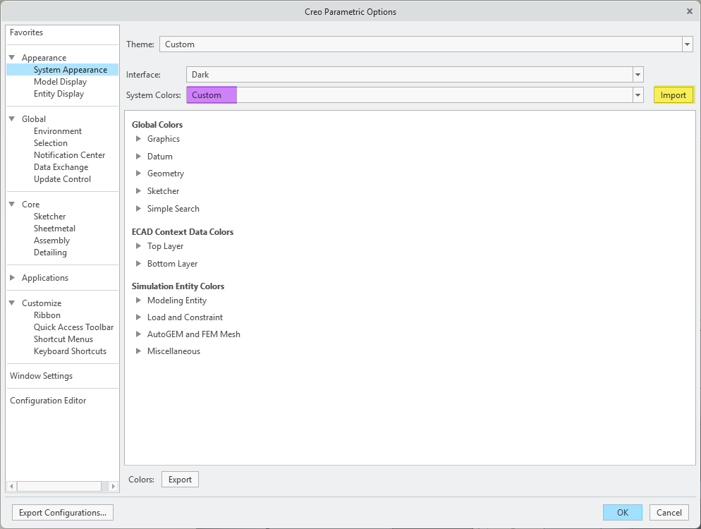Collapse the Appearance section in the sidebar
Image resolution: width=701 pixels, height=529 pixels.
click(x=11, y=58)
